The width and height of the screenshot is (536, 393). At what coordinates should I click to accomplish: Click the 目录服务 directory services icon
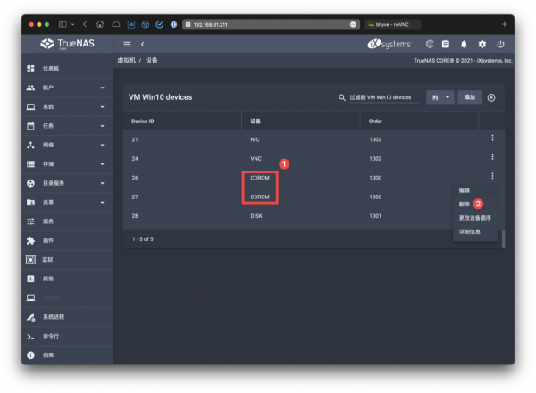[30, 183]
